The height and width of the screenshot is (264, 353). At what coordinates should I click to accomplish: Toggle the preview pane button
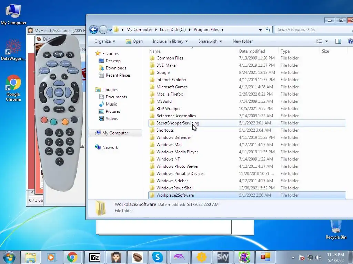pyautogui.click(x=338, y=41)
